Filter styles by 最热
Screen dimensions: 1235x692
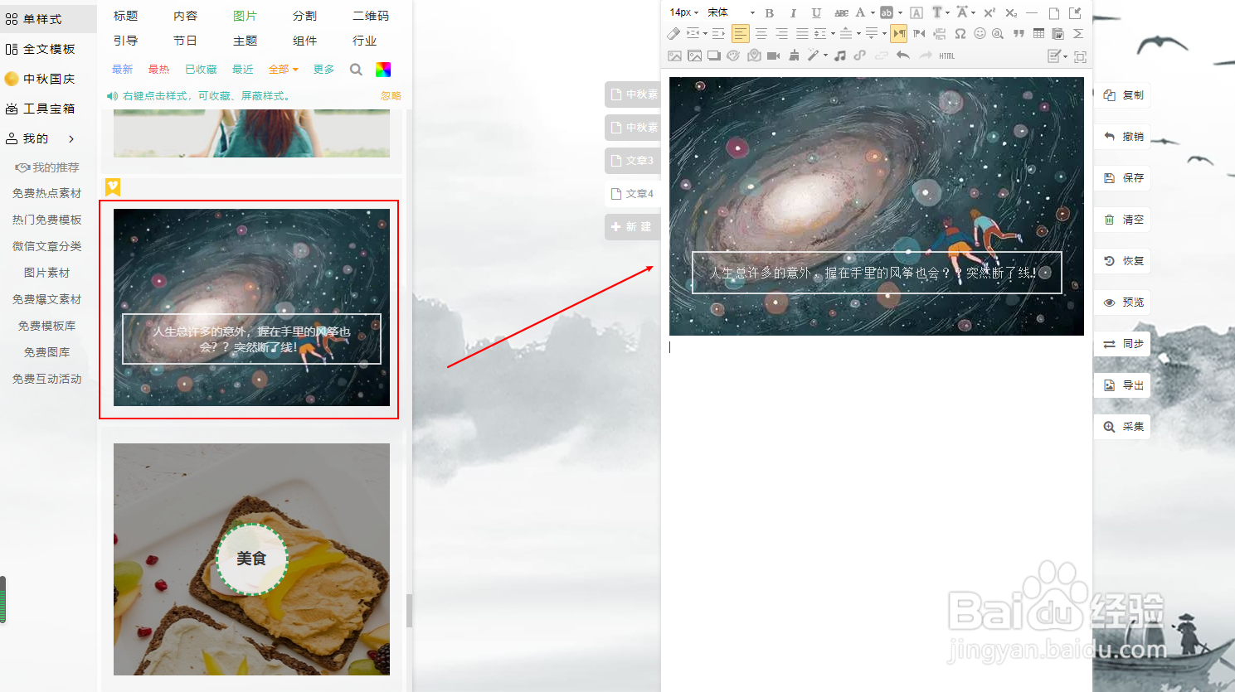158,70
